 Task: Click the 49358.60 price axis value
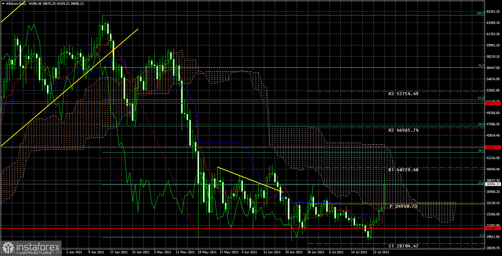[493, 113]
